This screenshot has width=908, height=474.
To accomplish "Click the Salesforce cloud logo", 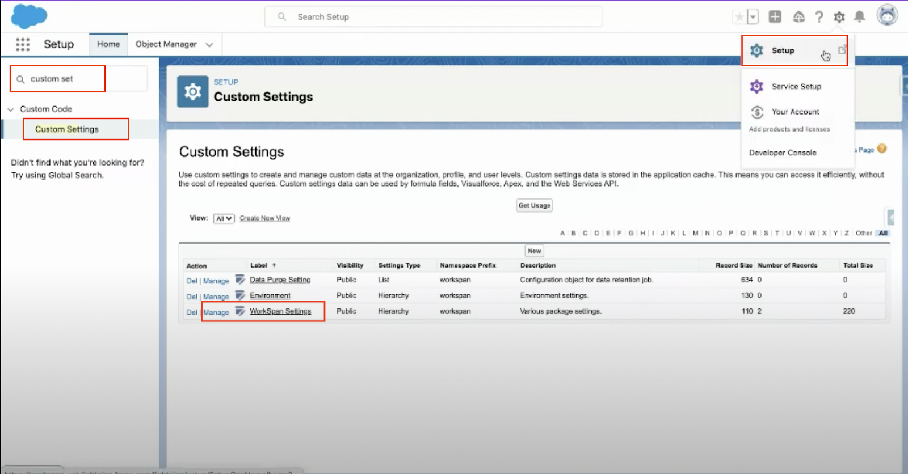I will (x=29, y=16).
